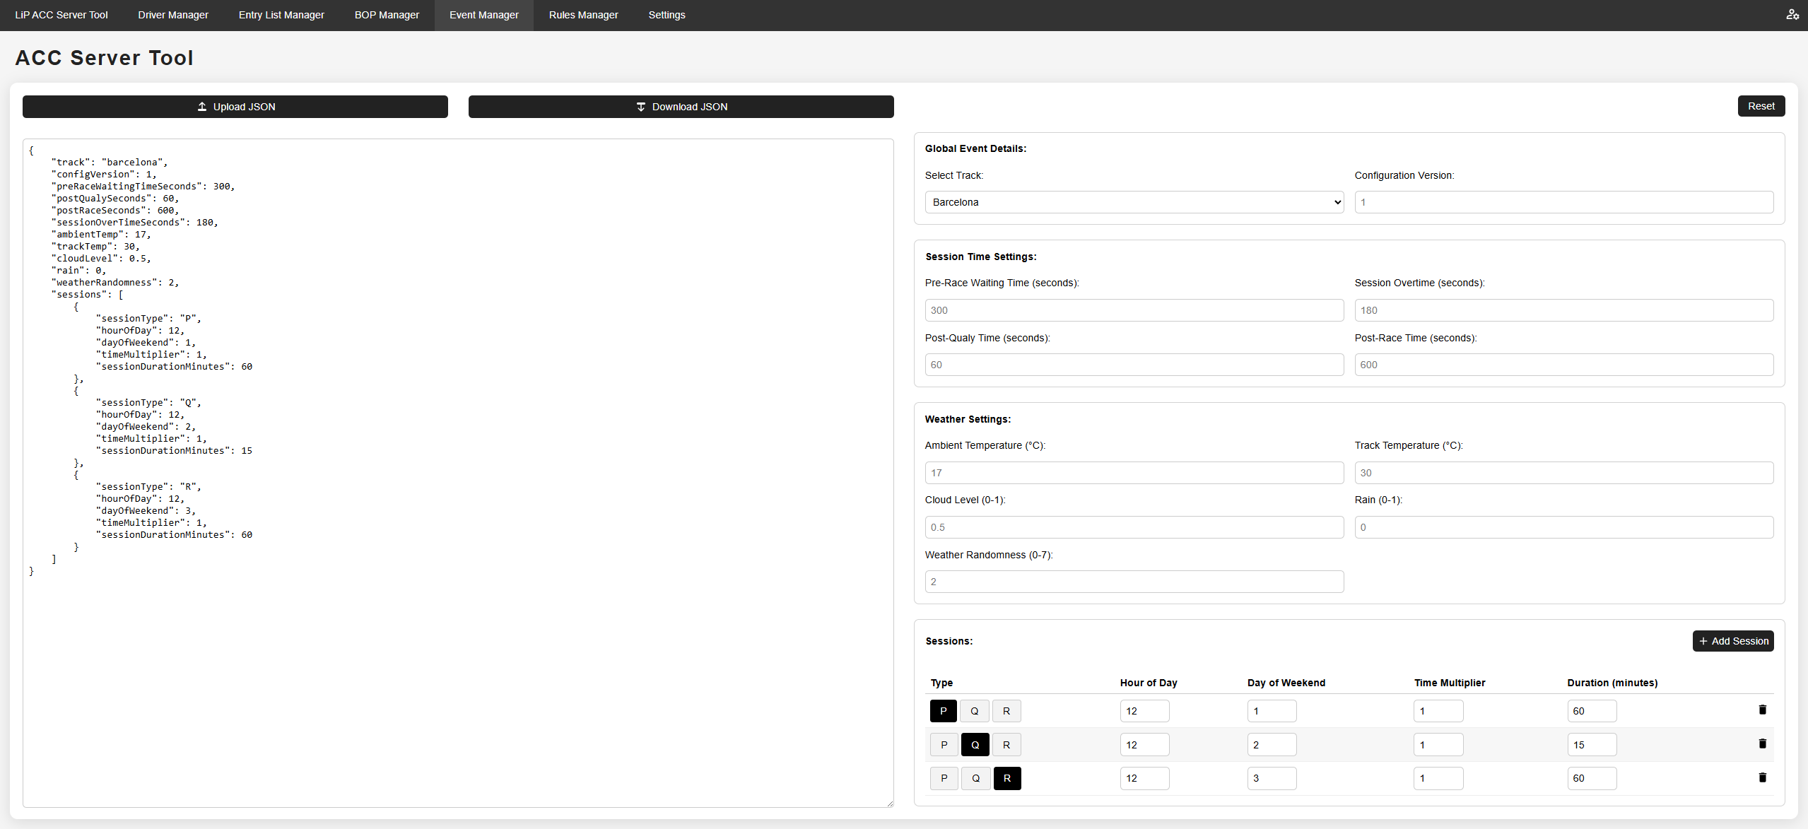Open the BOP Manager tab
Screen dimensions: 1808x829
click(387, 15)
